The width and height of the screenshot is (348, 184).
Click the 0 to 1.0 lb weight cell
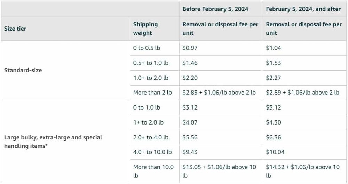pyautogui.click(x=147, y=107)
